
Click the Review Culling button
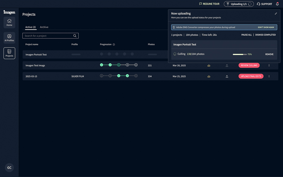click(249, 65)
